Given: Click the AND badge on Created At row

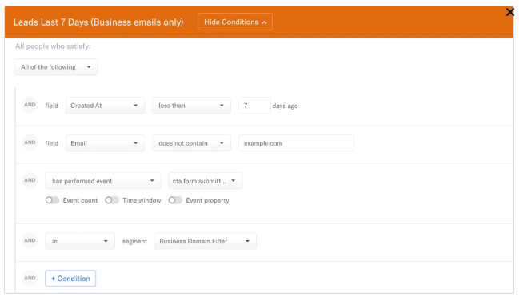Looking at the screenshot, I should (30, 105).
